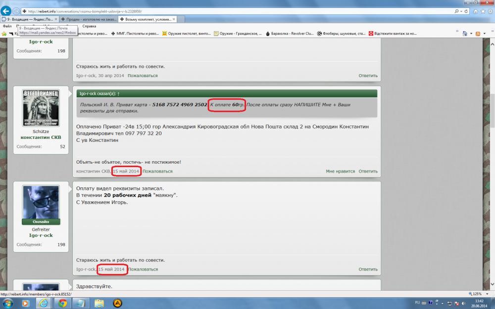Image resolution: width=495 pixels, height=309 pixels.
Task: Click 'Мне нравится' on константин СКВ's post
Action: coord(341,171)
